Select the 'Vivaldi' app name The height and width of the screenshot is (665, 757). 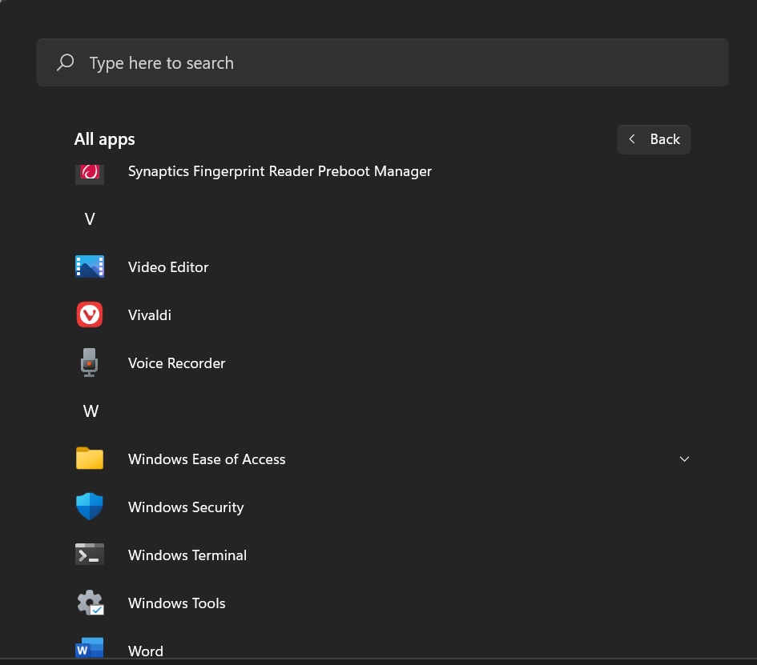pos(150,315)
